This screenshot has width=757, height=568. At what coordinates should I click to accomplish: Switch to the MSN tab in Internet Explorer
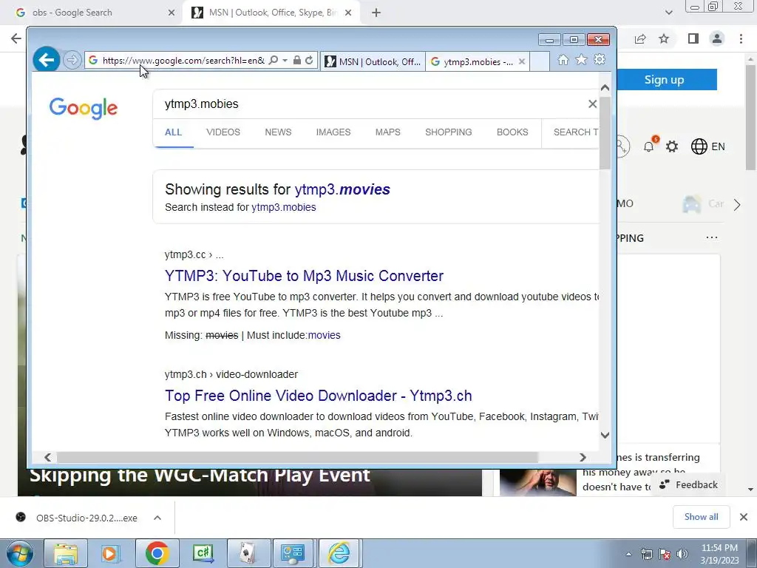373,62
